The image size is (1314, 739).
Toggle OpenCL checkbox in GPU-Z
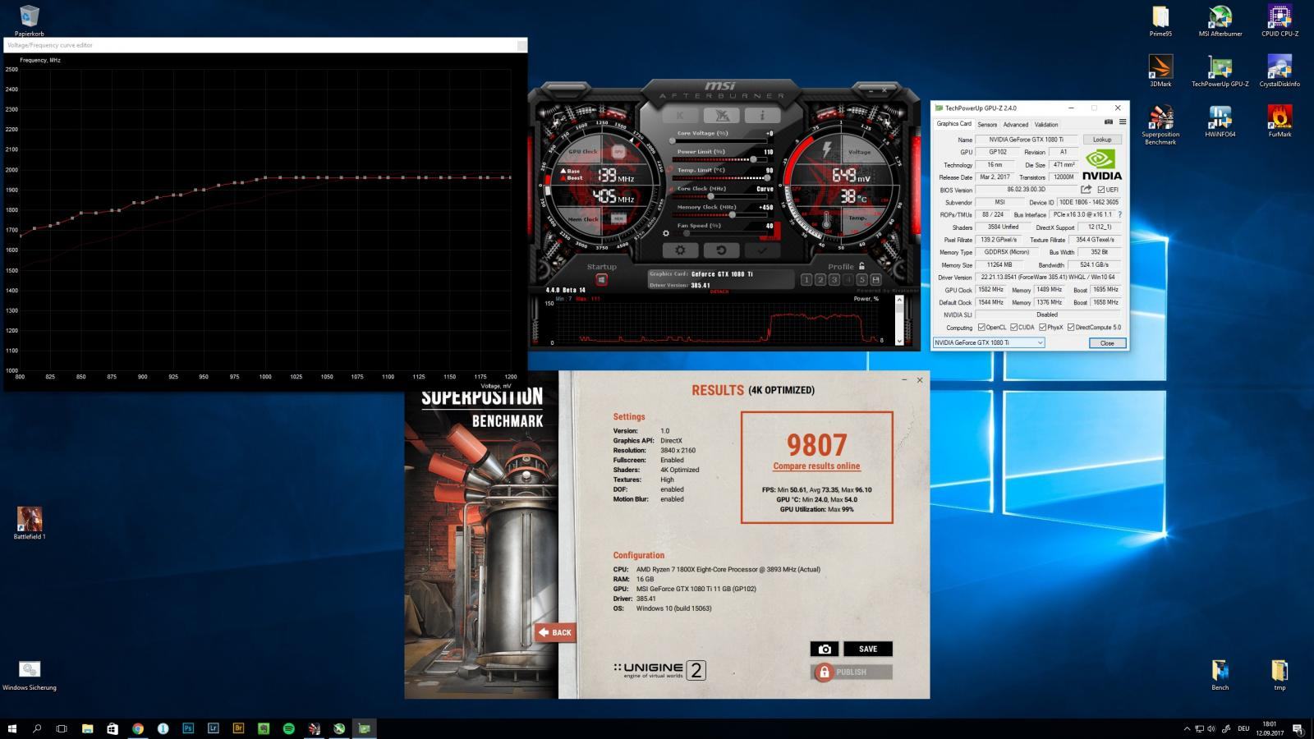tap(981, 327)
